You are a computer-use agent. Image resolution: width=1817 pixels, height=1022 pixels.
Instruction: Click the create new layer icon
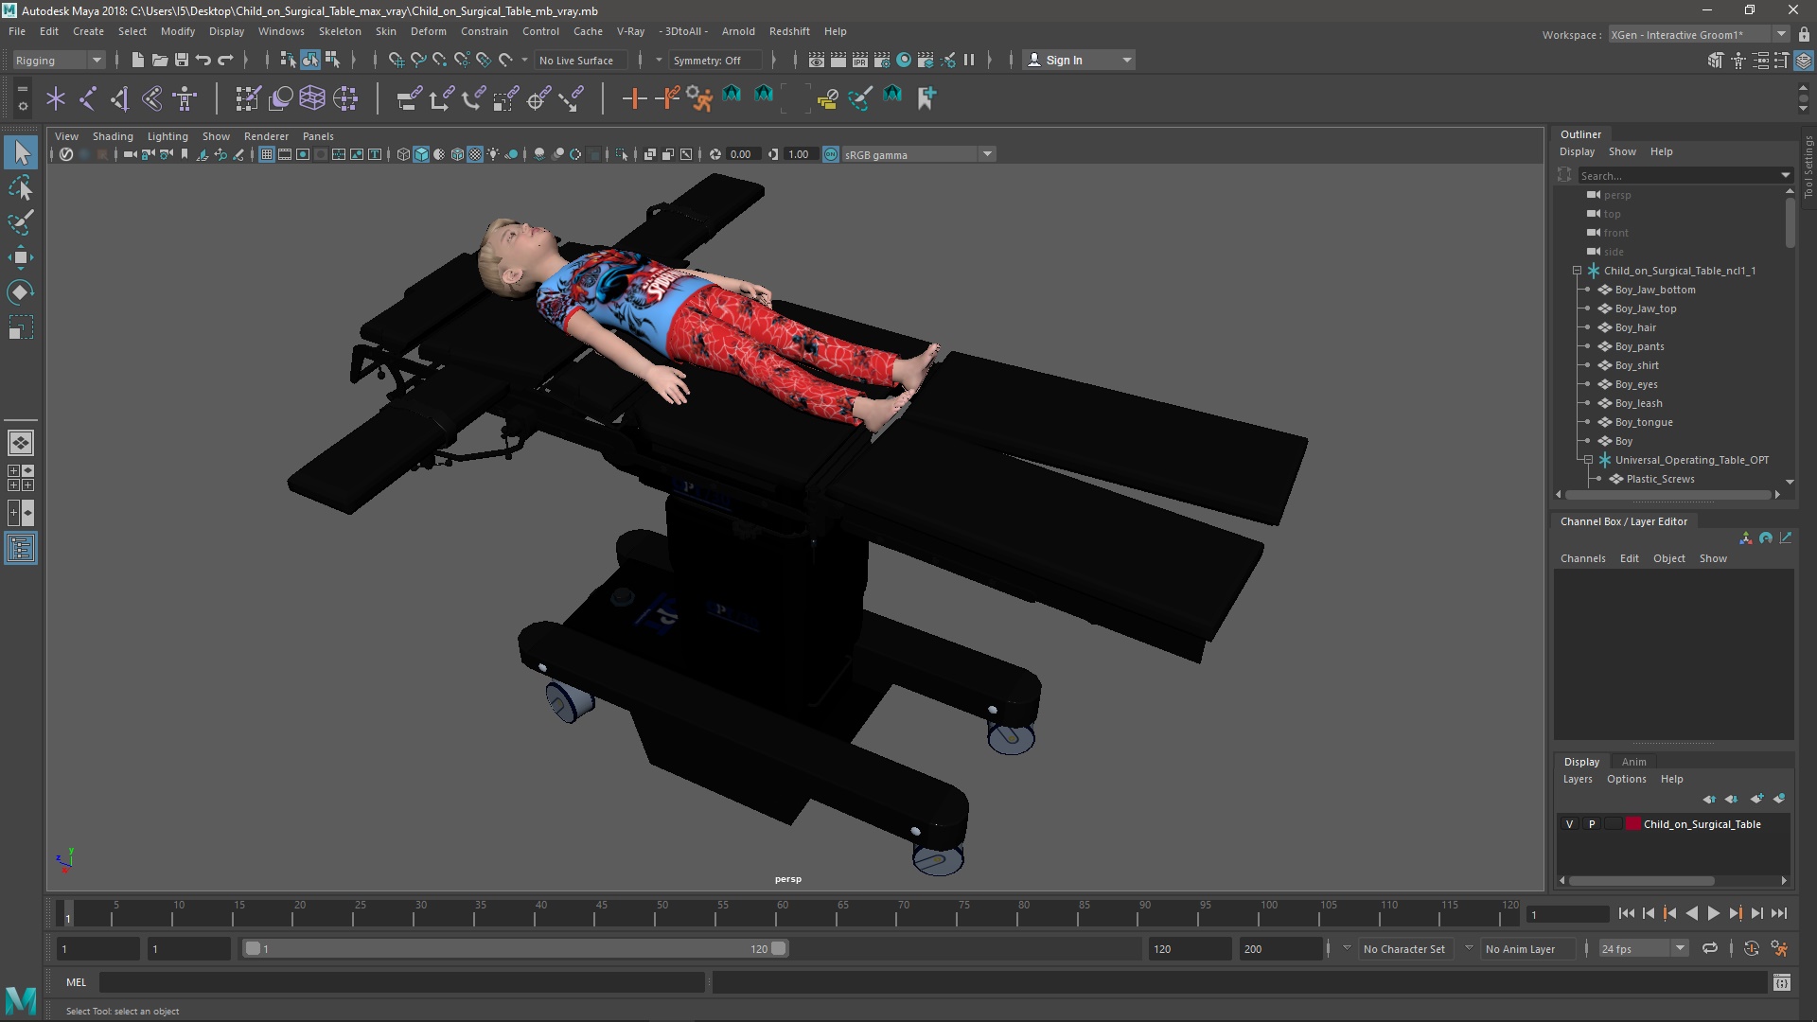(1757, 799)
